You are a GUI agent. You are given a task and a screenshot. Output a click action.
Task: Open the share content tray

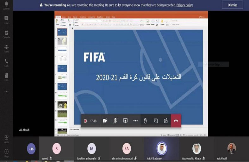pos(125,121)
